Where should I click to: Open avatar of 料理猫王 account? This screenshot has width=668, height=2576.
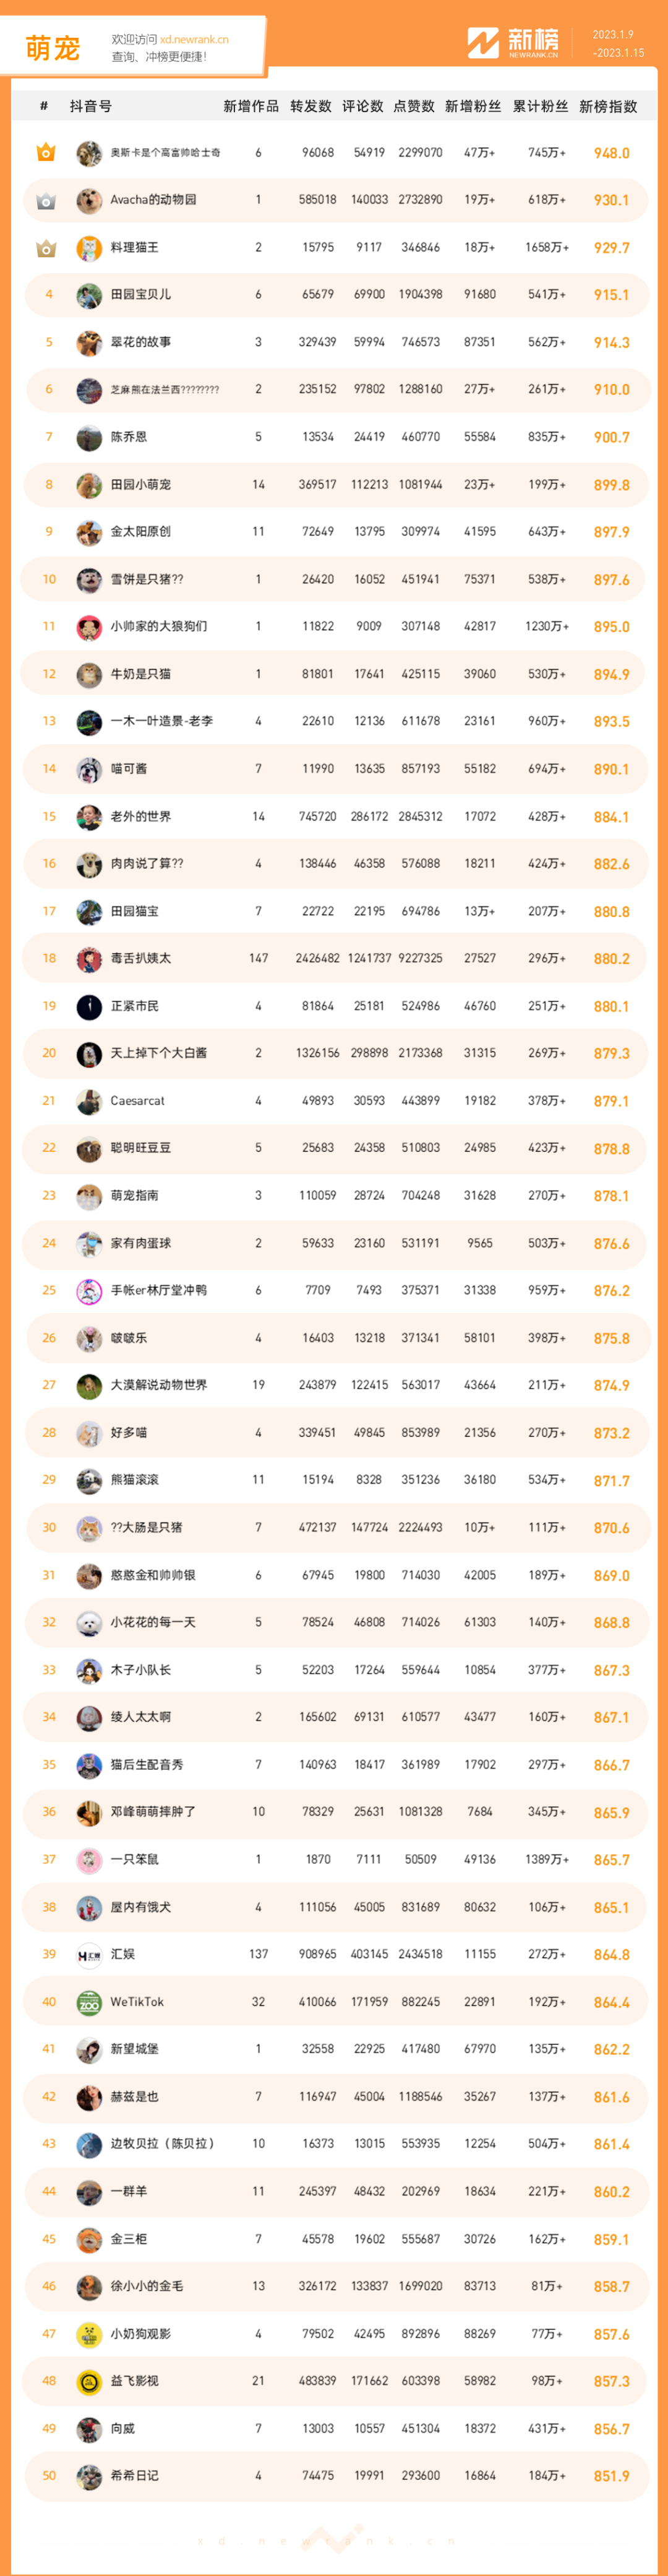pos(89,248)
